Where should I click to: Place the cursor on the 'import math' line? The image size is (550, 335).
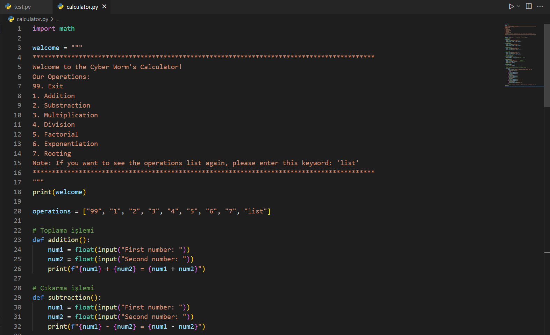(x=53, y=29)
